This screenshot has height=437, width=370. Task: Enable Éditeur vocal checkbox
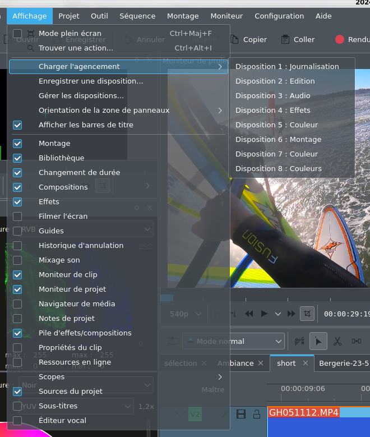pyautogui.click(x=17, y=421)
